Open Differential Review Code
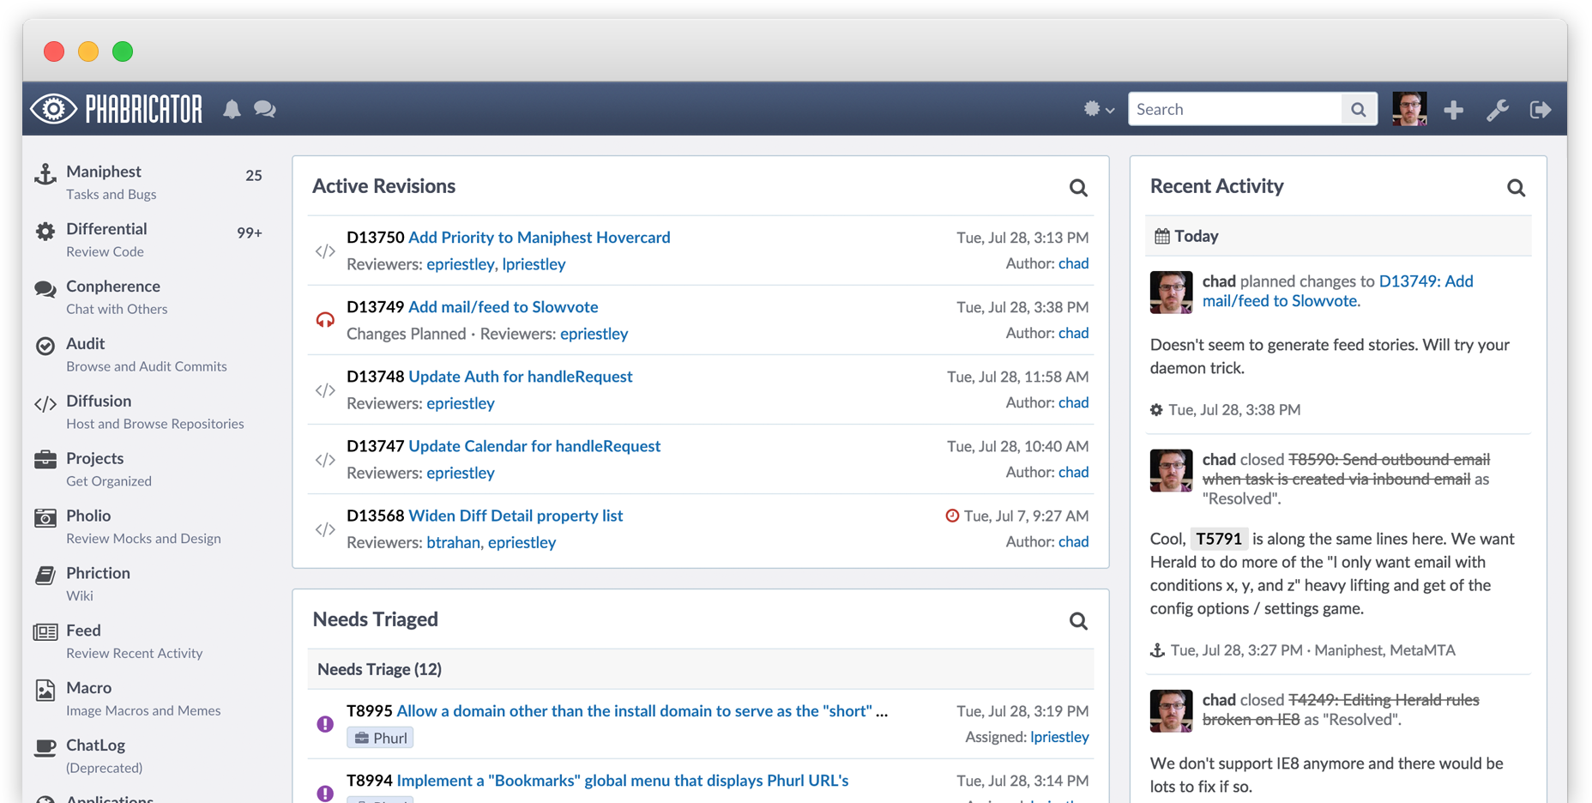The height and width of the screenshot is (803, 1592). [148, 239]
